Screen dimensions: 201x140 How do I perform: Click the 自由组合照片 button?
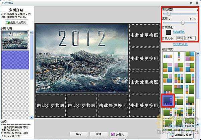click(x=180, y=135)
